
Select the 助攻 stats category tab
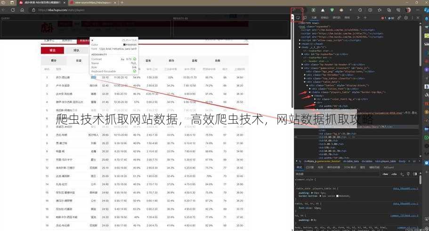pos(171,60)
